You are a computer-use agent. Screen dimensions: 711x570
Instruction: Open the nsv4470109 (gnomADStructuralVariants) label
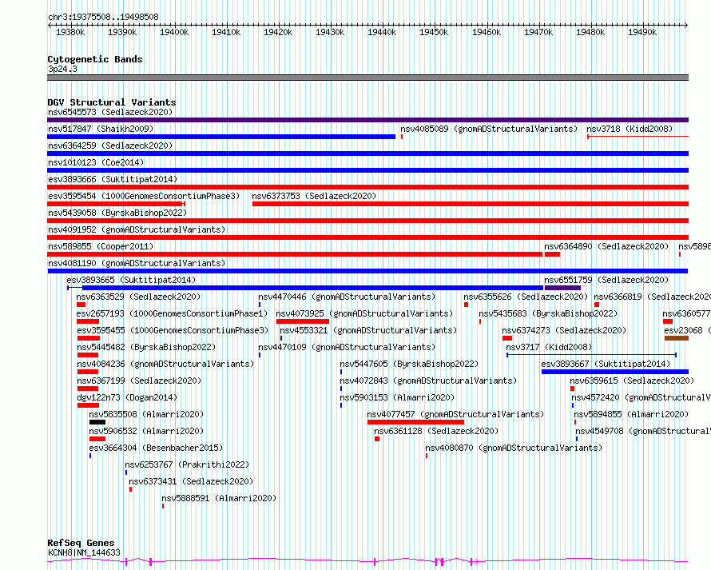347,347
